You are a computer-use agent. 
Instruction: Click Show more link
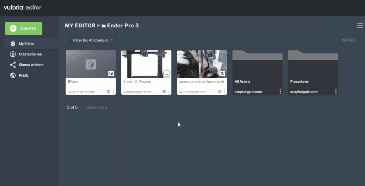point(96,107)
